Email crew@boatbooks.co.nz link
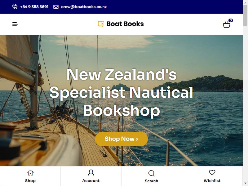 pyautogui.click(x=84, y=7)
